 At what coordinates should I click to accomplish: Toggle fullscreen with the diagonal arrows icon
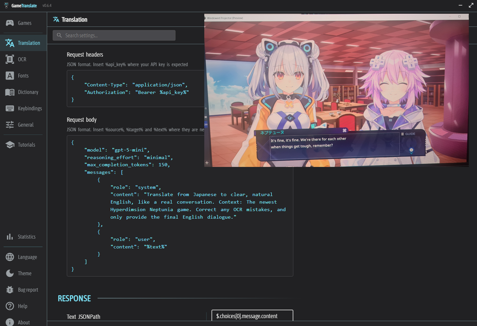click(x=471, y=5)
